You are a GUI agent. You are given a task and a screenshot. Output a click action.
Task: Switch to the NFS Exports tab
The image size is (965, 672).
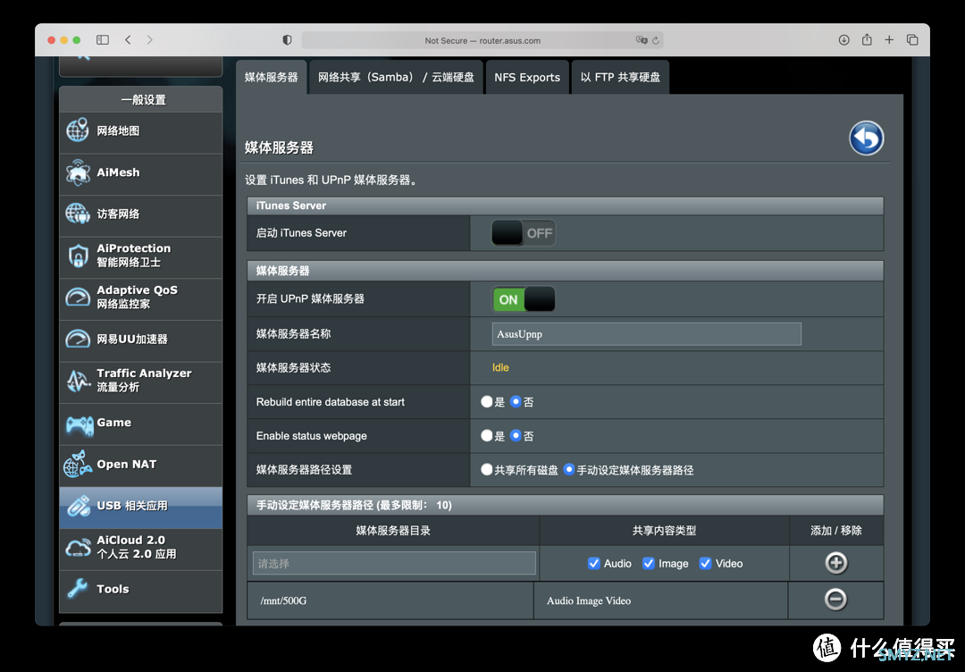tap(527, 78)
